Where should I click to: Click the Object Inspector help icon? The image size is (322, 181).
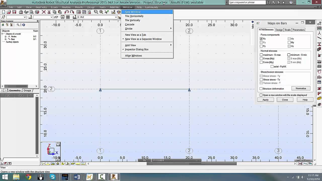tap(23, 25)
